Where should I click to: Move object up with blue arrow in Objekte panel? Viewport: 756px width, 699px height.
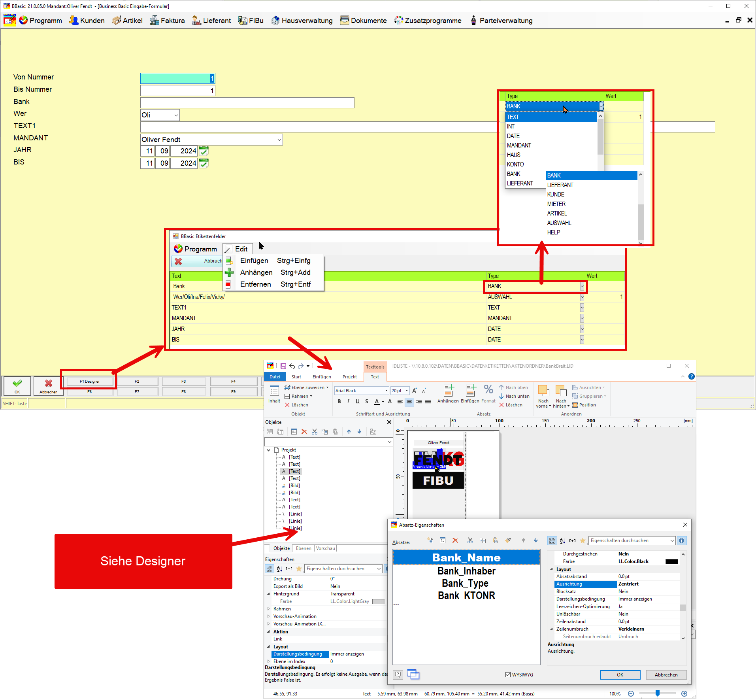pos(349,432)
